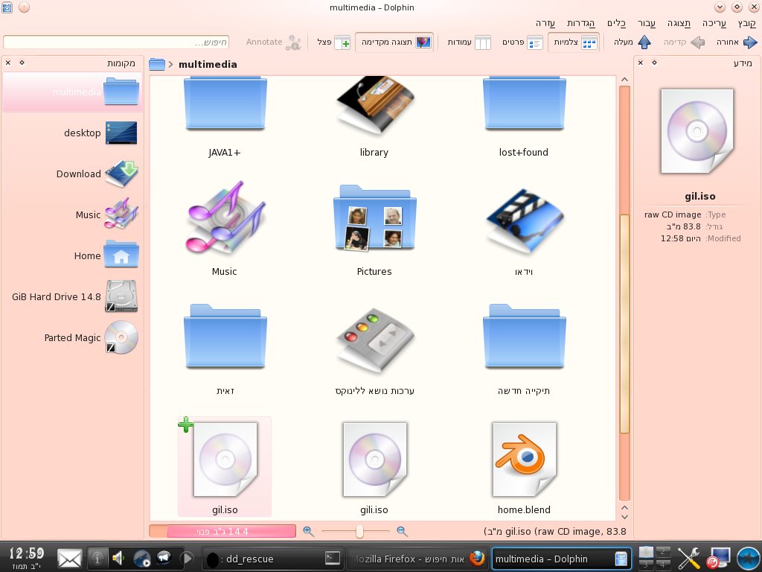Click the search (חיפוש) input field

(115, 42)
